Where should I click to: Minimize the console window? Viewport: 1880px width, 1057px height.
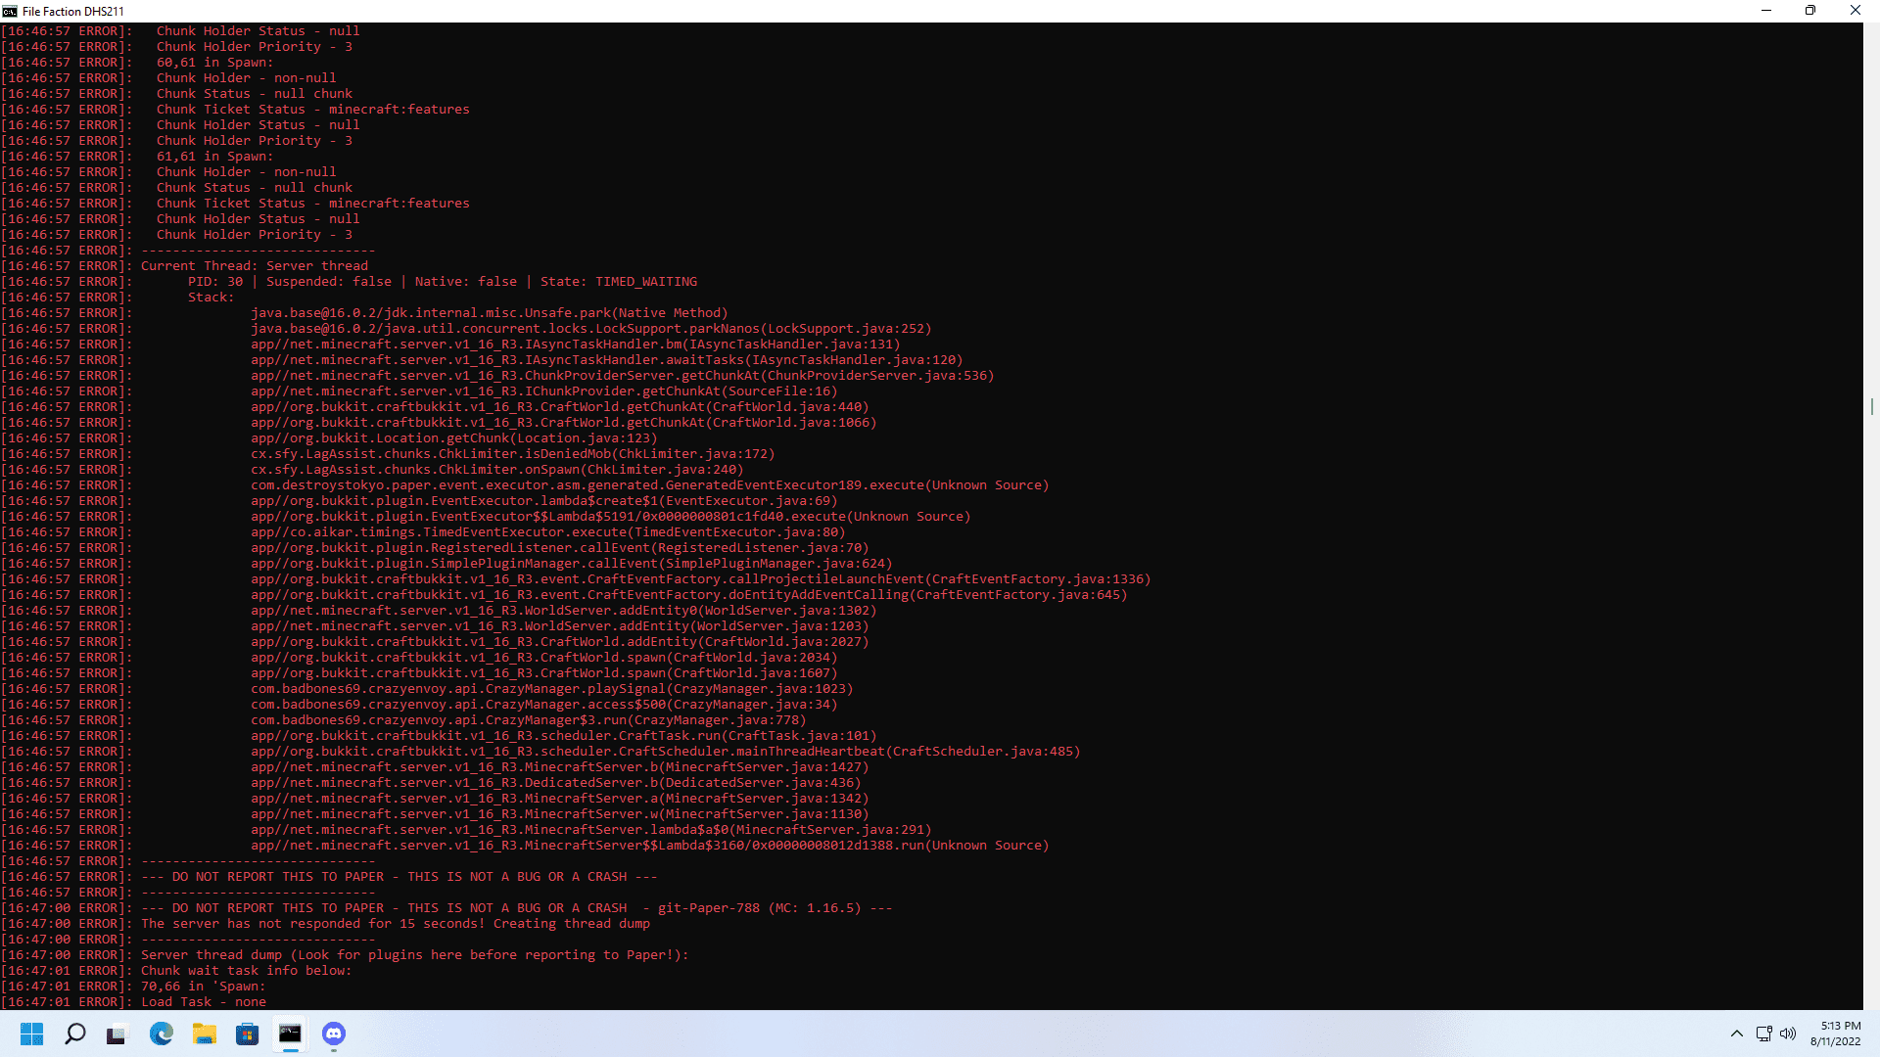point(1766,11)
